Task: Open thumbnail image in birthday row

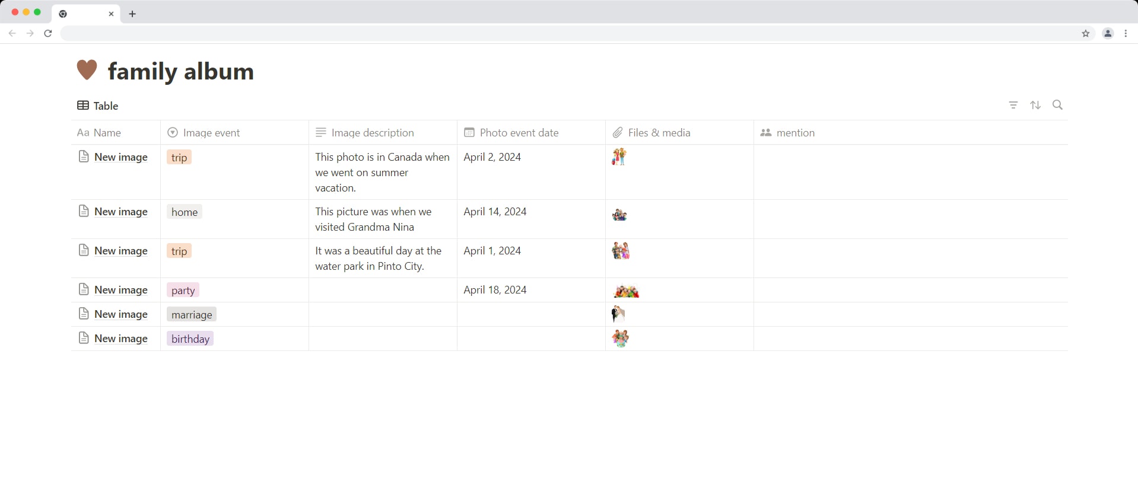Action: pyautogui.click(x=621, y=338)
